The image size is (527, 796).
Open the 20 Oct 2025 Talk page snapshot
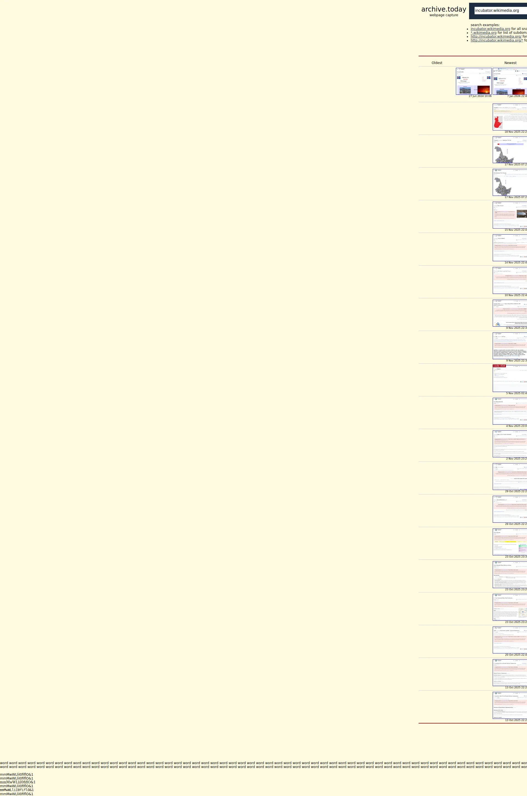(509, 640)
